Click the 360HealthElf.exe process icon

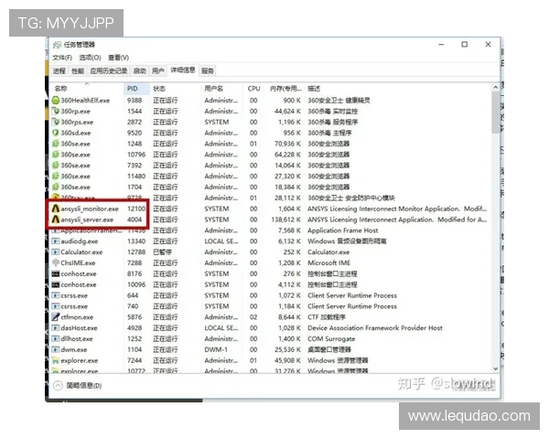point(55,100)
